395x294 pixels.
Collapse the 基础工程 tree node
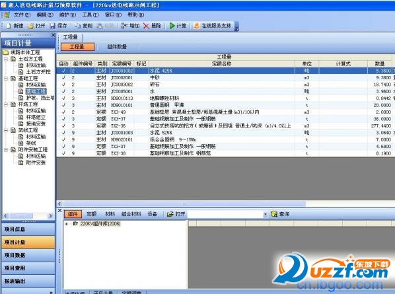tap(6, 79)
